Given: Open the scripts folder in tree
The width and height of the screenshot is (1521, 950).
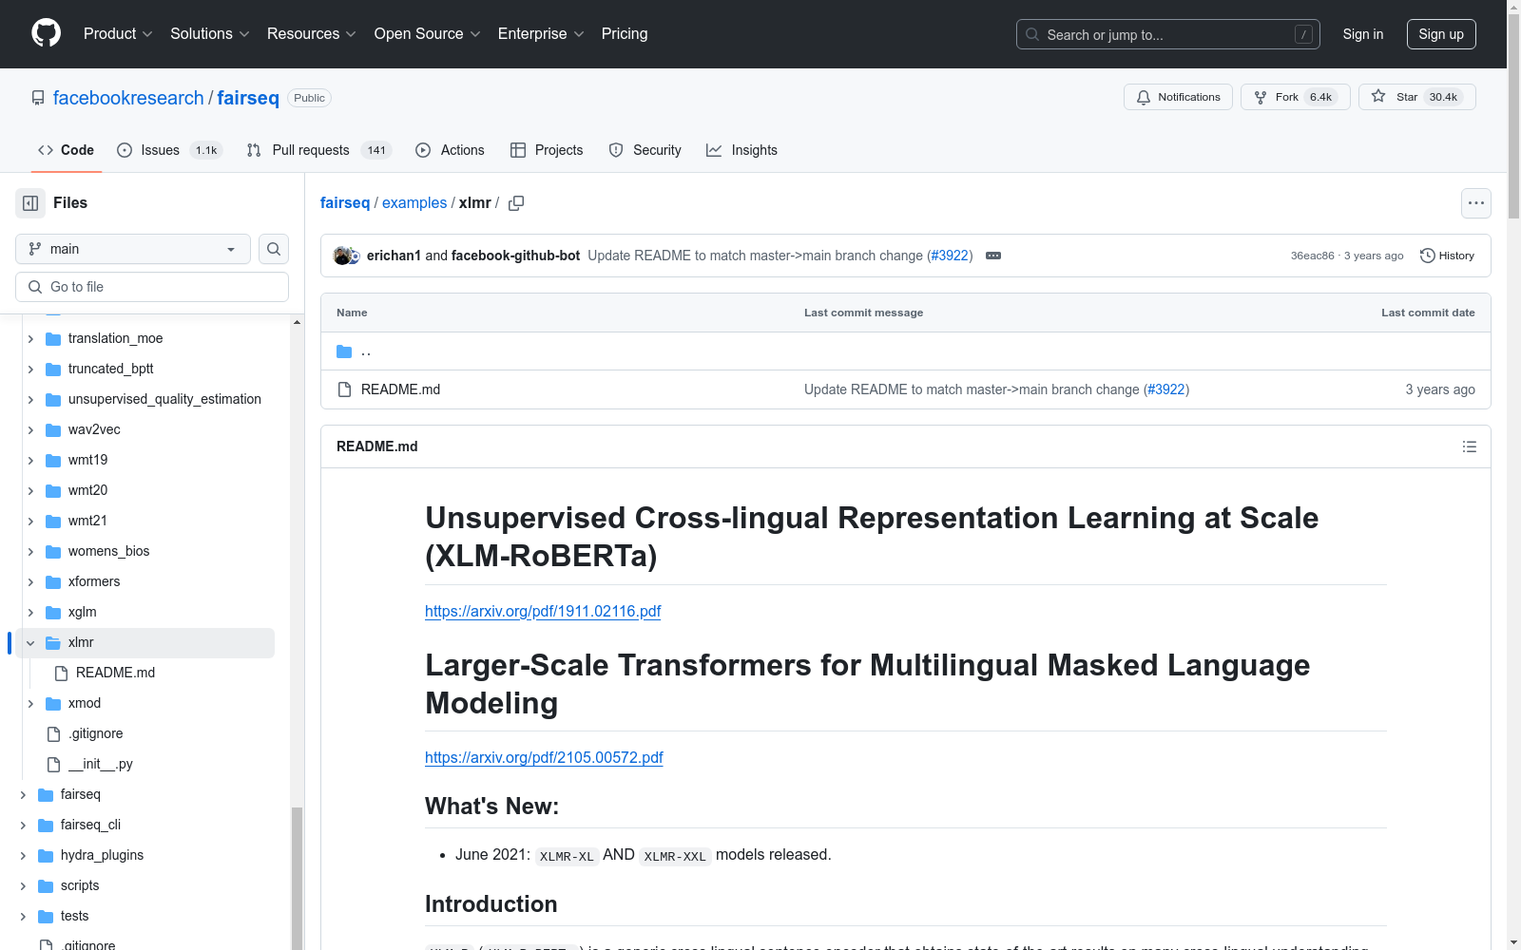Looking at the screenshot, I should coord(80,885).
